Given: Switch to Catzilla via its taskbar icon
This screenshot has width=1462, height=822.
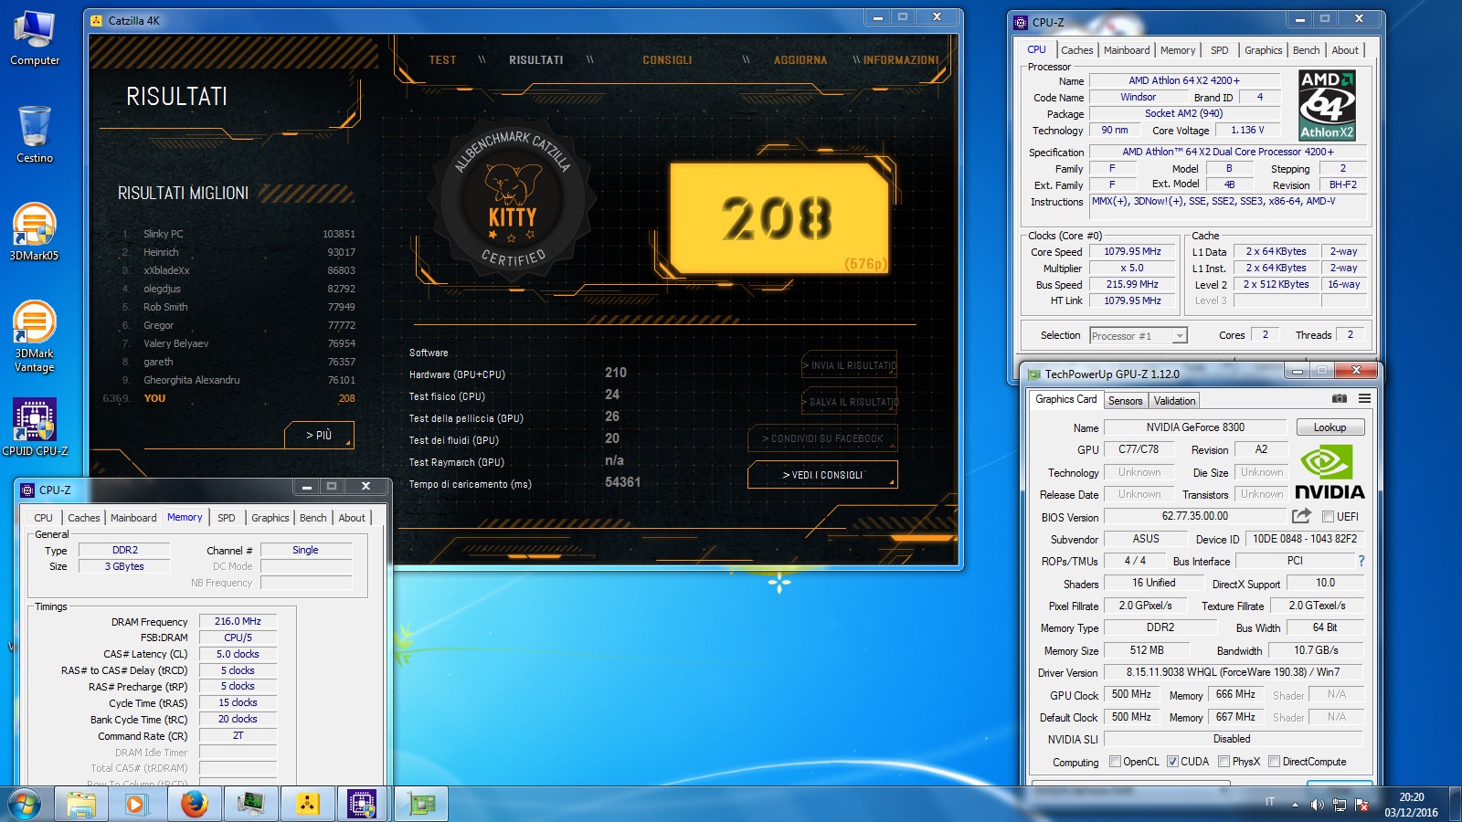Looking at the screenshot, I should [308, 805].
